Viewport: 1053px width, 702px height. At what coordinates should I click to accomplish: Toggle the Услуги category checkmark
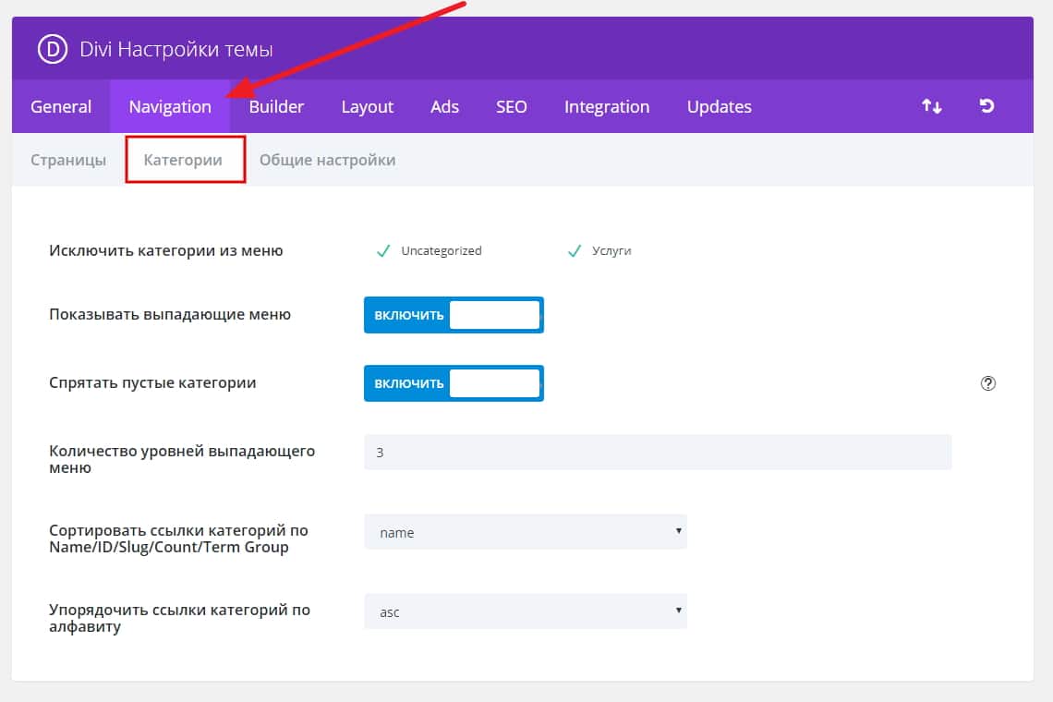575,250
